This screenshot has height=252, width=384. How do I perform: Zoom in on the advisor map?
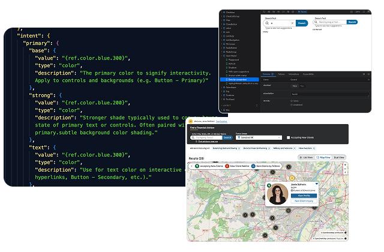point(346,165)
